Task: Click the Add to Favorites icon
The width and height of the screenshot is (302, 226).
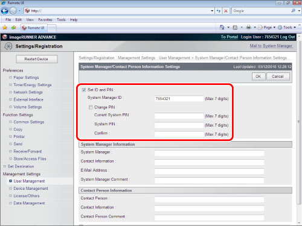Action: click(x=14, y=28)
